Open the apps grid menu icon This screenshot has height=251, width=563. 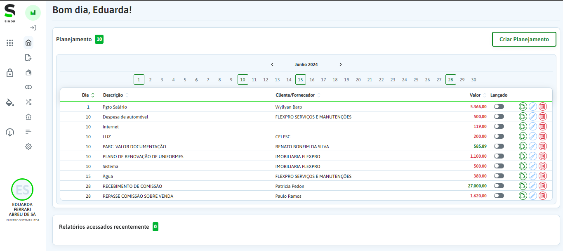click(10, 43)
